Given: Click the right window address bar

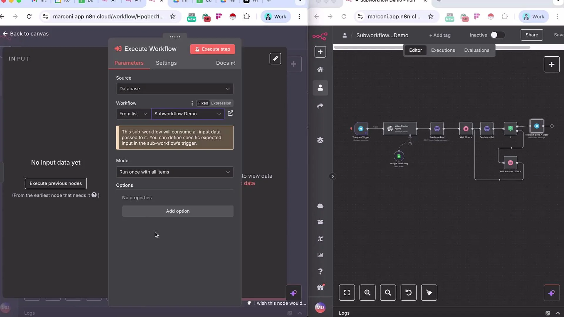Looking at the screenshot, I should 394,16.
